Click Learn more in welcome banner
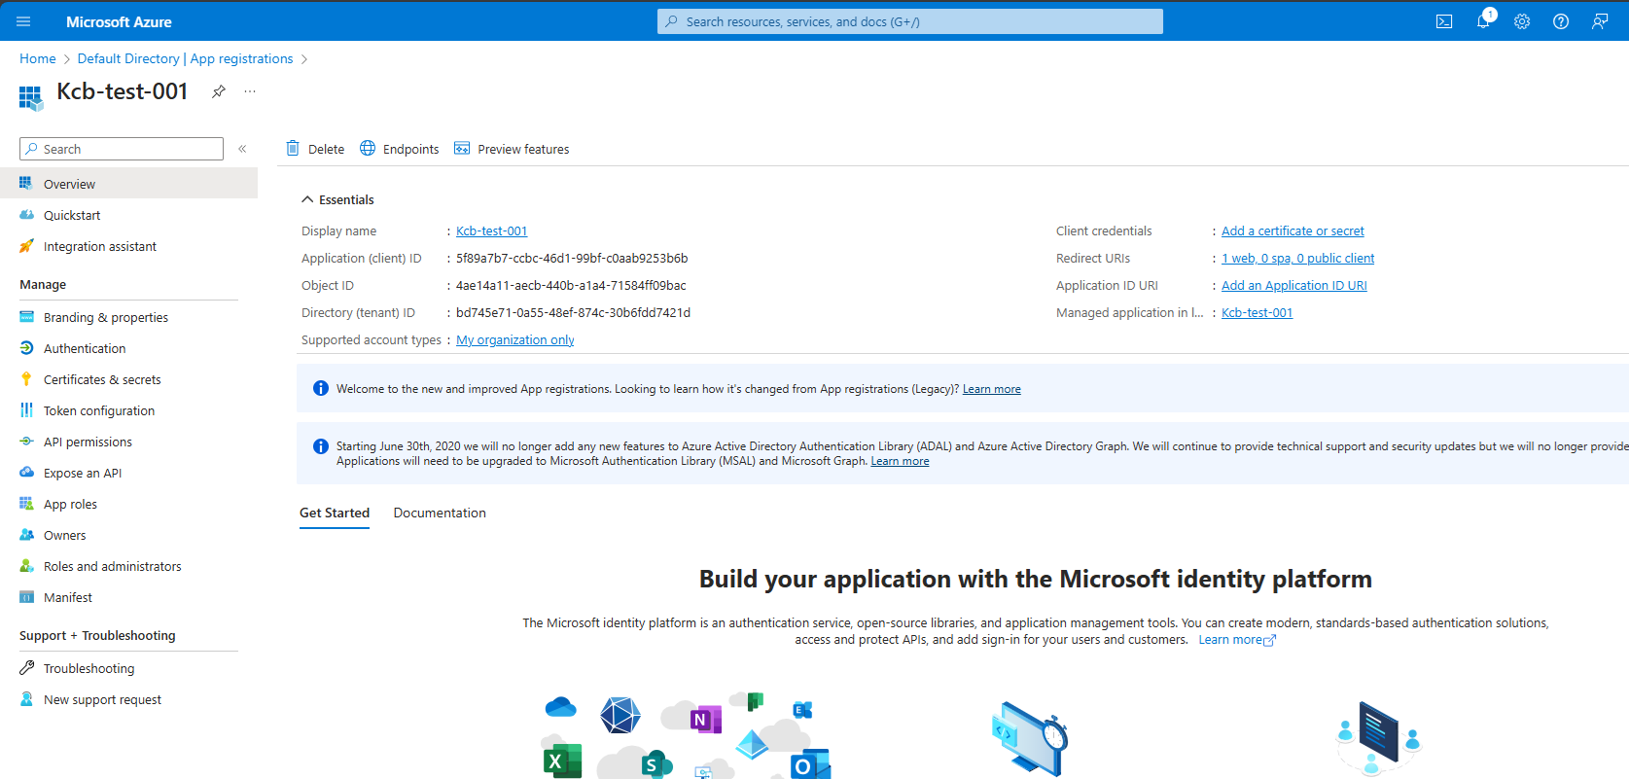 [991, 389]
